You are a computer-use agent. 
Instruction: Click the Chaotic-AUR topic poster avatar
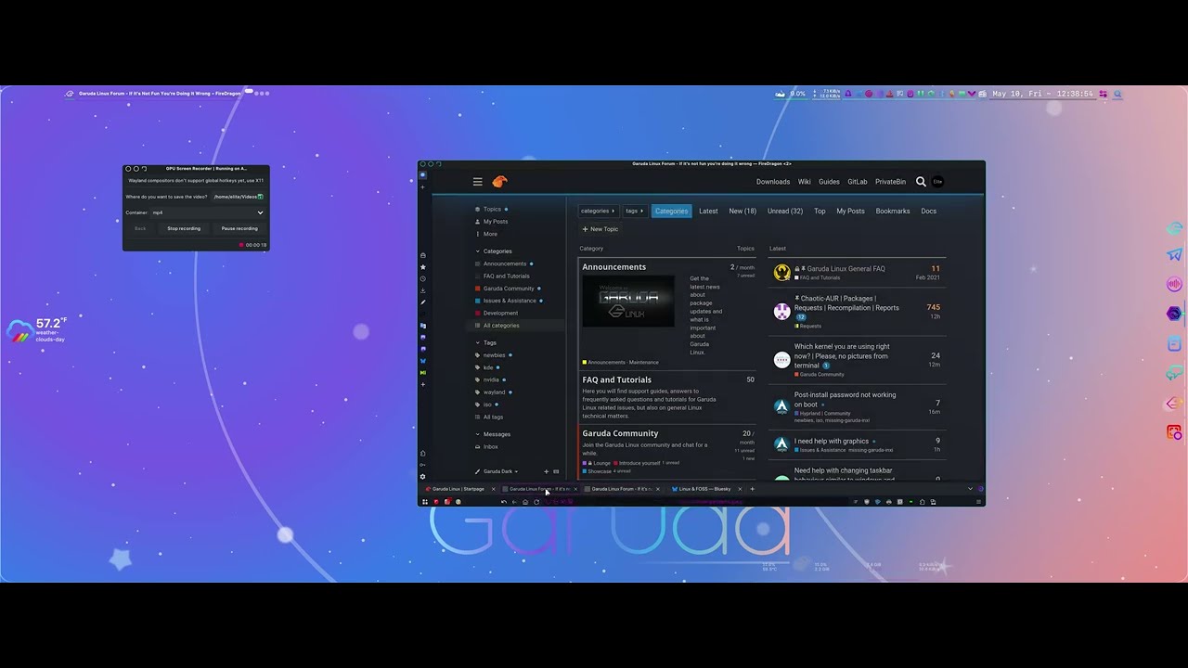(781, 312)
